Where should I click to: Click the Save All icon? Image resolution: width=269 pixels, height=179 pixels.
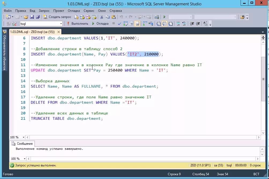tap(38, 17)
